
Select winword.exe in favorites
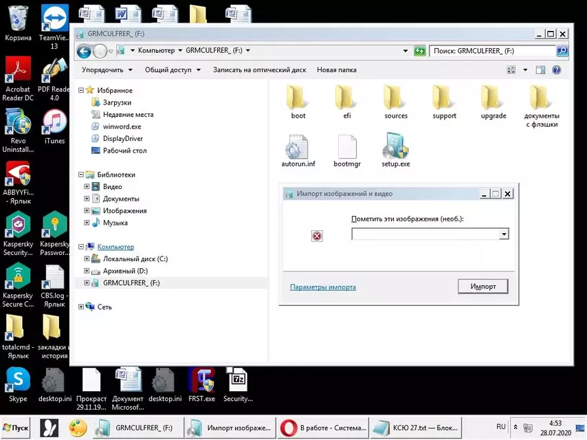pos(116,126)
